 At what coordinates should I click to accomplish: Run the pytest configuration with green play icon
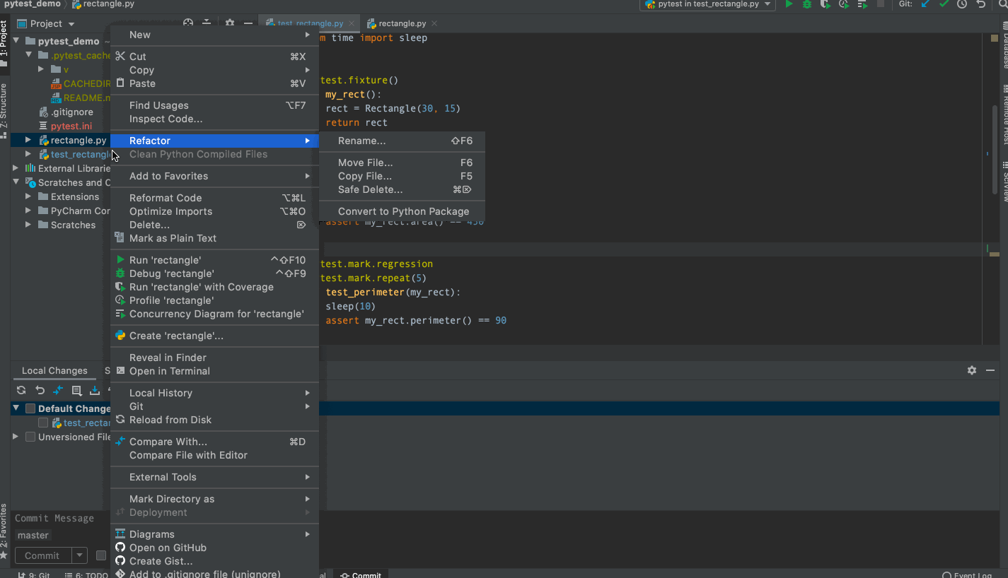pos(789,4)
